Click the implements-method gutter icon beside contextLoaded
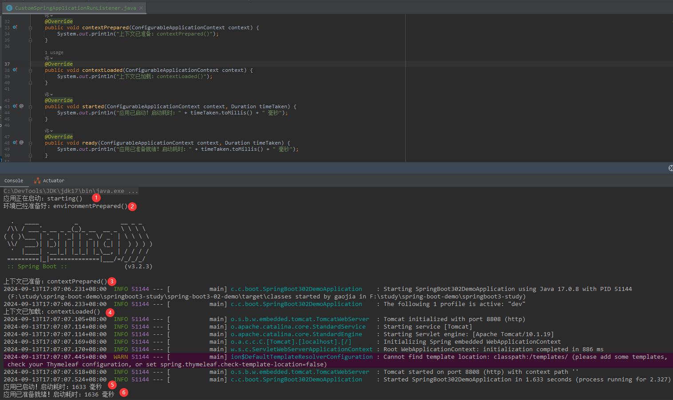 click(x=15, y=70)
